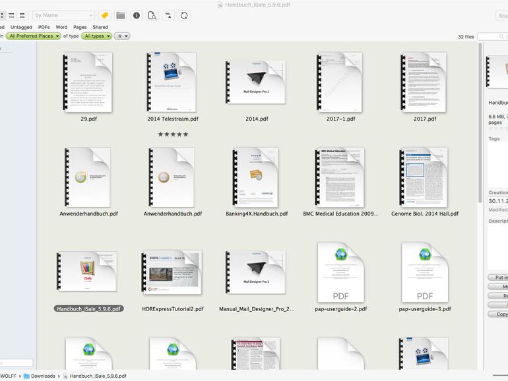The height and width of the screenshot is (381, 508).
Task: Set star rating under 2014 Telestream.pdf
Action: point(172,134)
